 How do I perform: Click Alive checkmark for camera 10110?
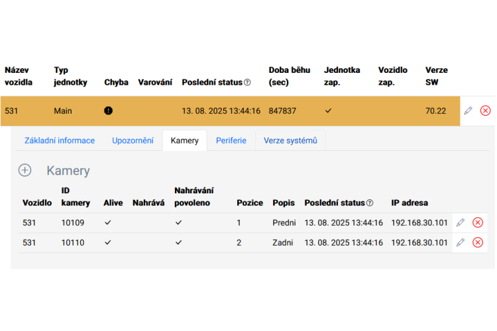click(108, 243)
